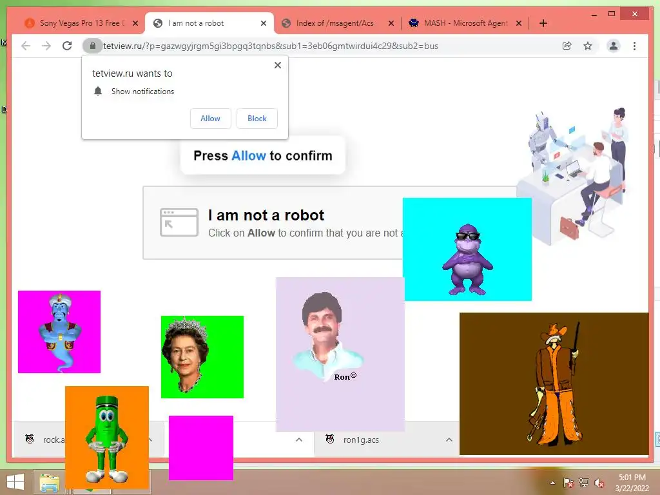Expand options for the middle download item
660x495 pixels.
coord(299,440)
